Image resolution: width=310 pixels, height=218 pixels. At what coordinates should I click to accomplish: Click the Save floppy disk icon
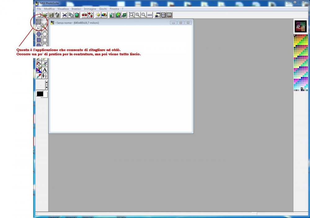click(51, 15)
